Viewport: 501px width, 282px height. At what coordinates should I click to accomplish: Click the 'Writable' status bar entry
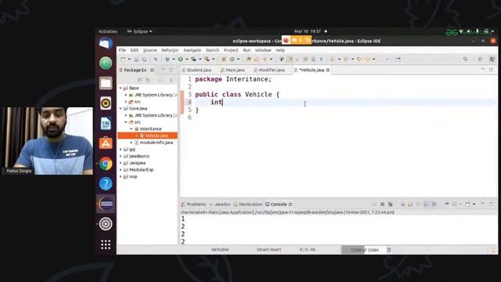(x=220, y=249)
